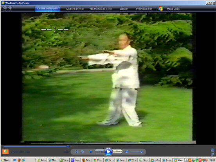Click the 'Win...' Media Player taskbar button
This screenshot has height=162, width=216.
pyautogui.click(x=178, y=160)
